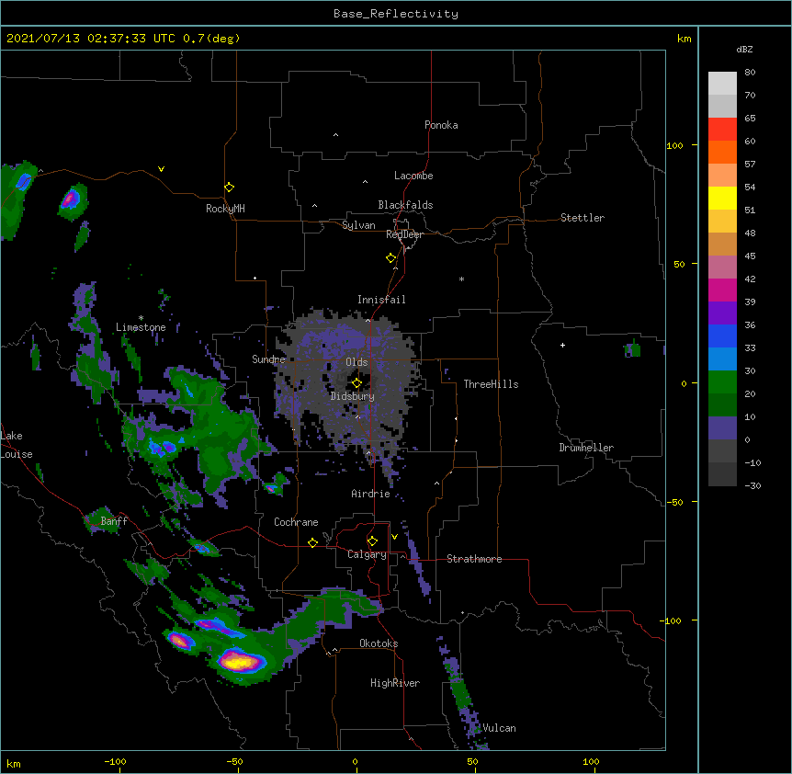The image size is (792, 774).
Task: Select the white 70-80 dBZ legend swatch
Action: point(722,84)
